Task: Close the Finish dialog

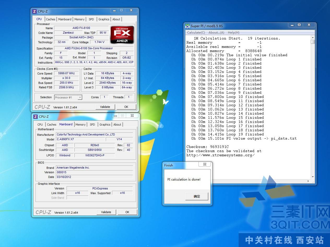Action: (x=205, y=164)
